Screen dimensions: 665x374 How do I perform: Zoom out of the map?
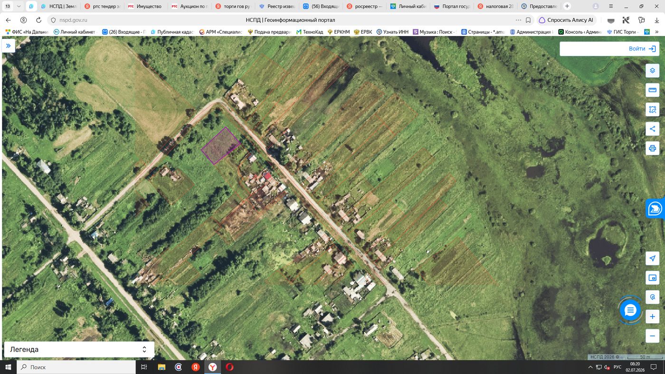652,336
